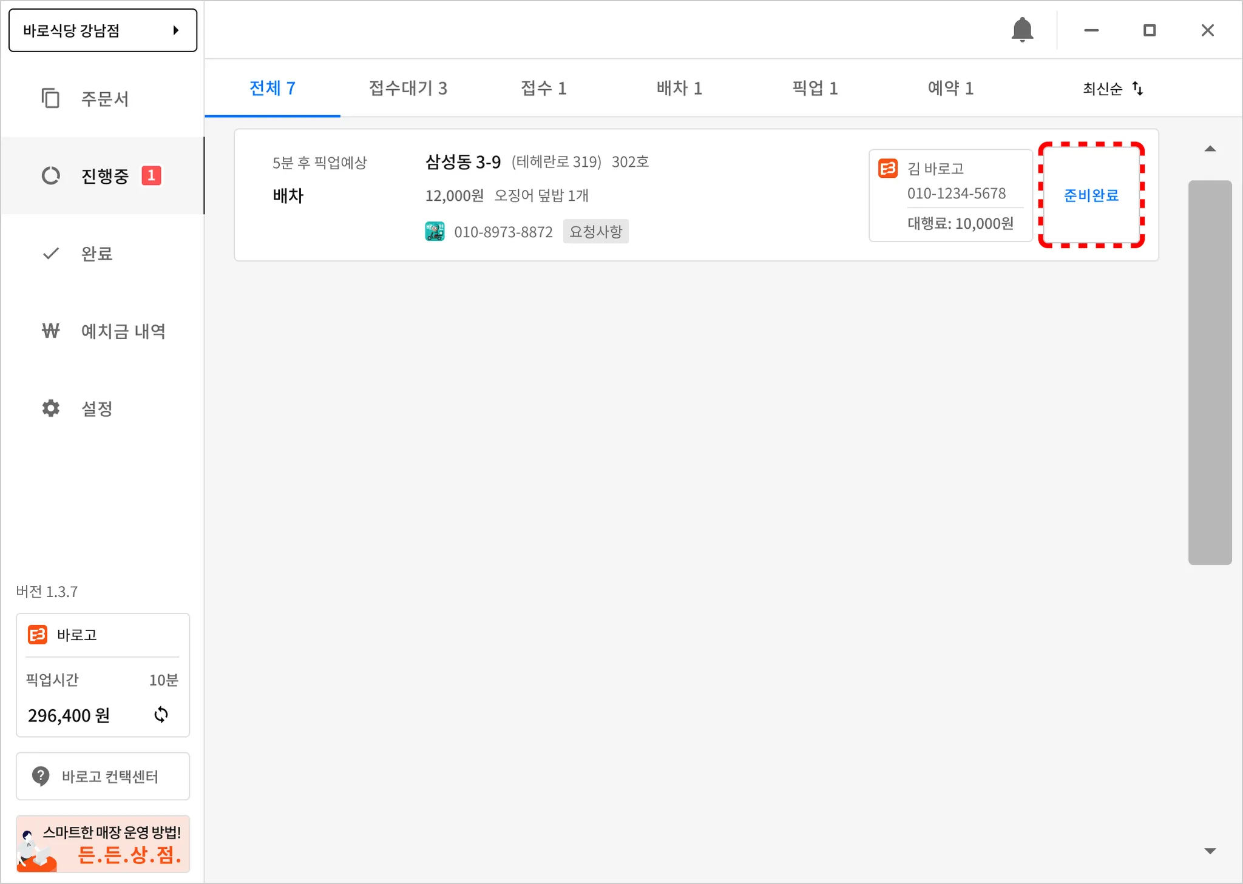Open 설정 gear icon
The image size is (1243, 884).
tap(50, 408)
